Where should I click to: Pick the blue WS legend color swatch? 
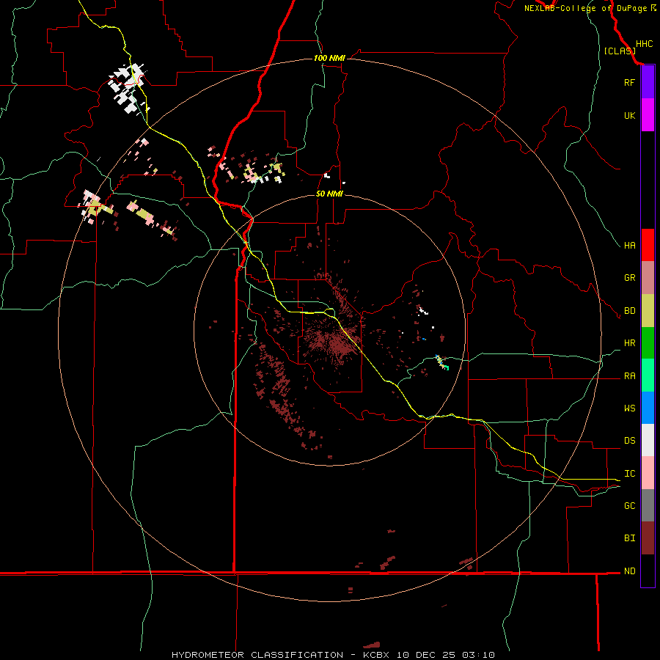tap(648, 408)
